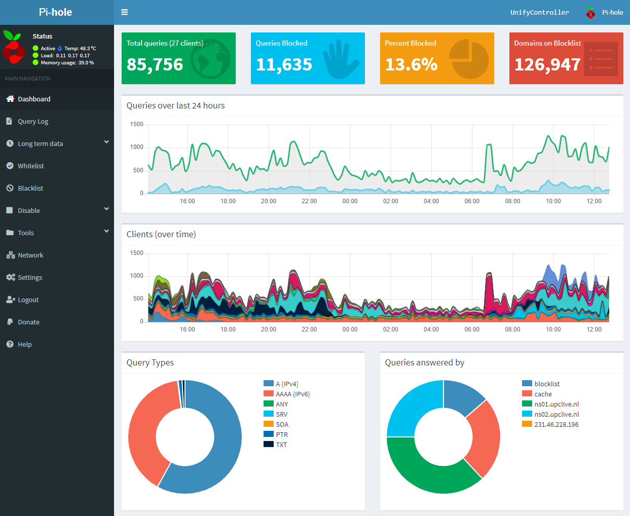Screen dimensions: 630x516
Task: Click the Network icon in sidebar
Action: (x=10, y=255)
